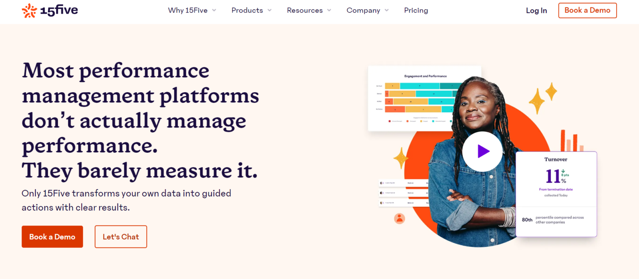Viewport: 639px width, 279px height.
Task: Expand the Company menu chevron
Action: [x=386, y=10]
